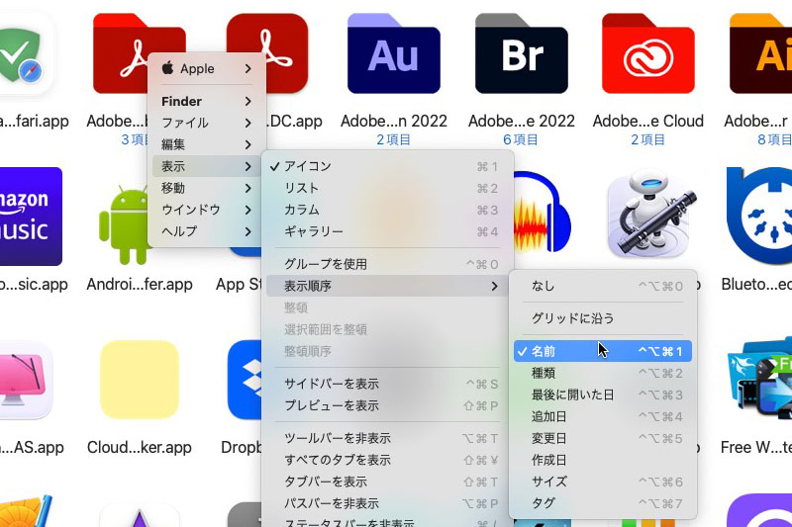Expand the Apple row chevron
Viewport: 792px width, 527px height.
tap(248, 68)
